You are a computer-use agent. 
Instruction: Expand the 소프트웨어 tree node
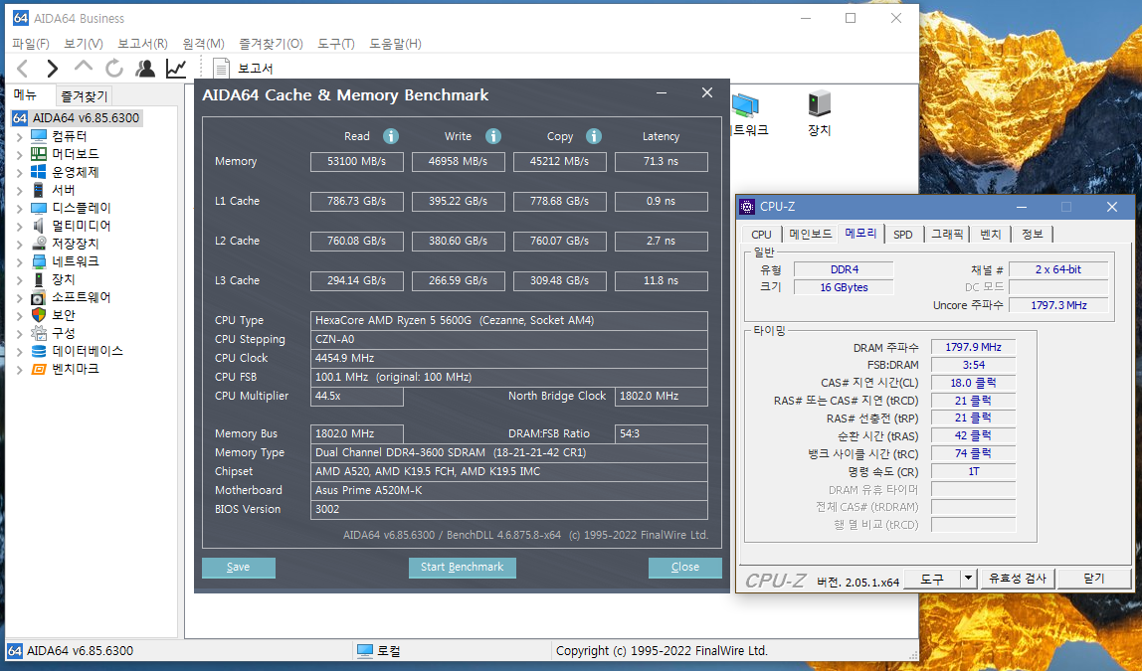19,297
